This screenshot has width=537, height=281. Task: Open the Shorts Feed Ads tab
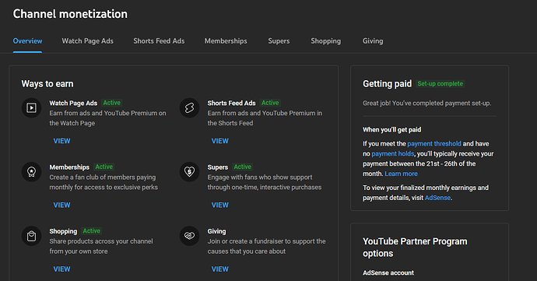tap(159, 40)
